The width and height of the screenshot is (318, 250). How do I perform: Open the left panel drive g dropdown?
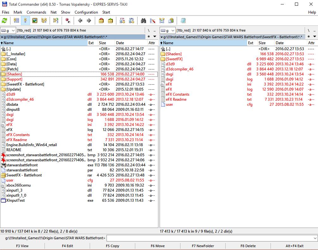tap(8, 30)
